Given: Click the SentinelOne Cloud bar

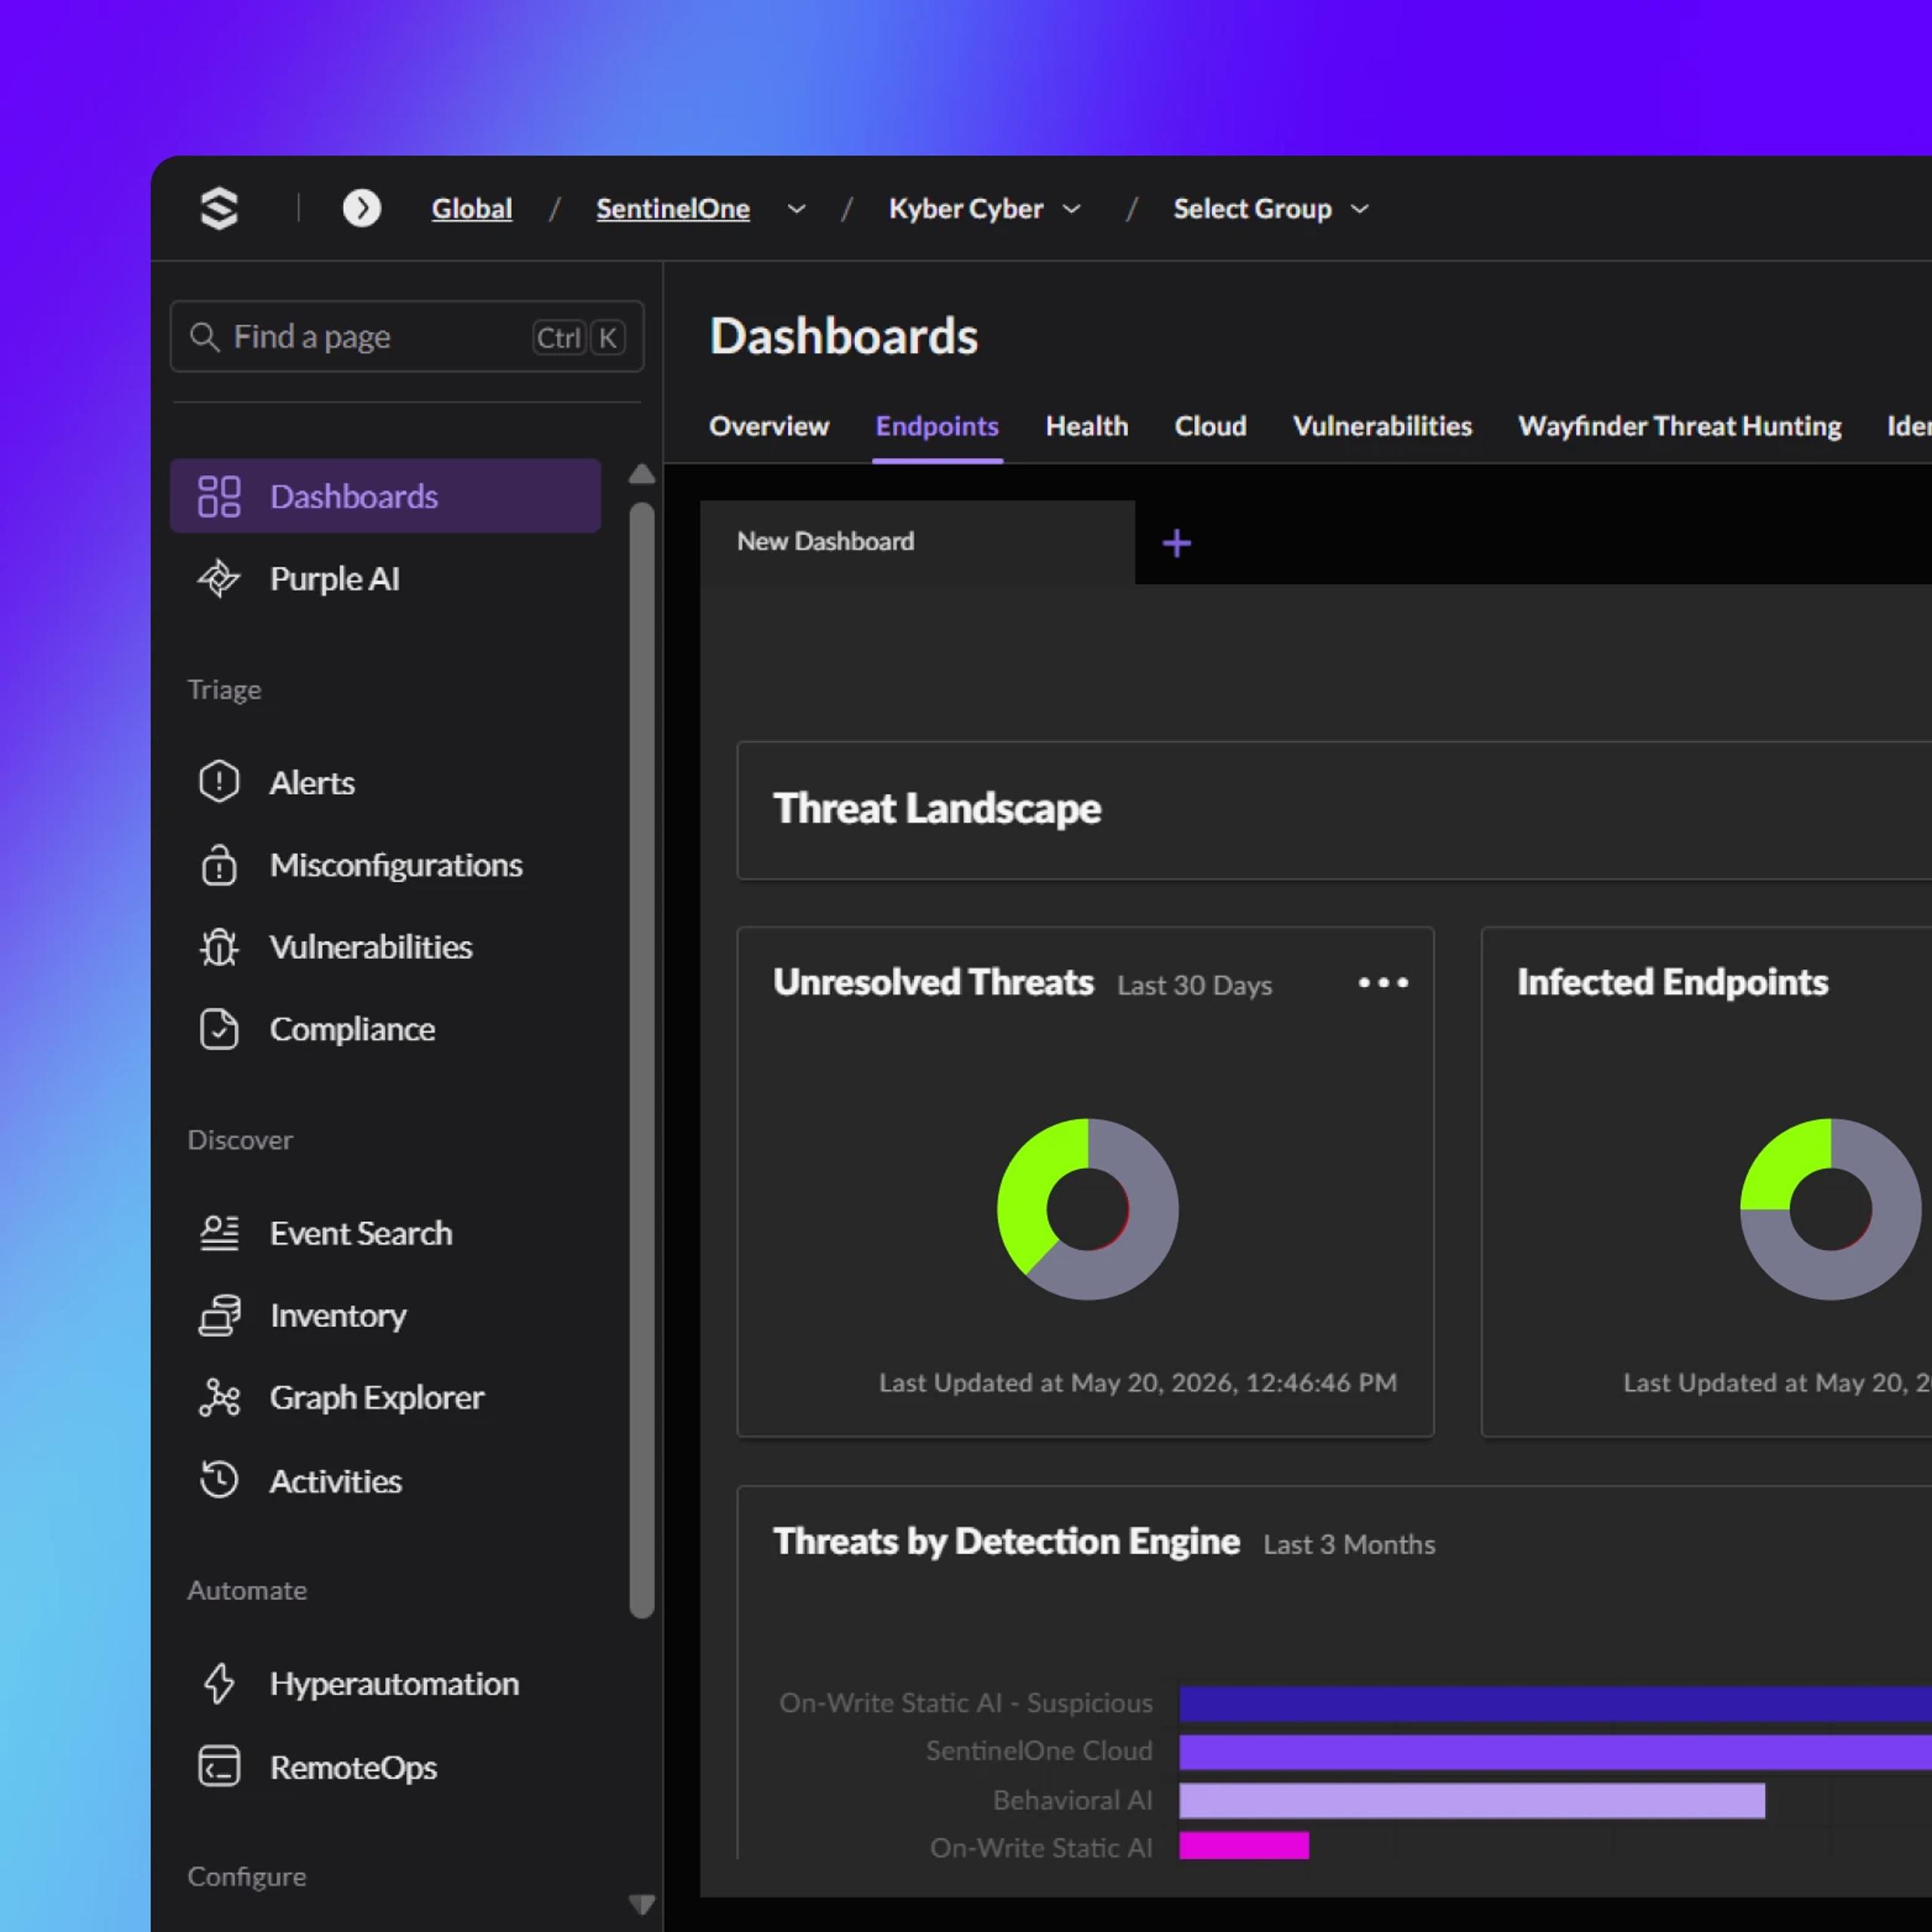Looking at the screenshot, I should pyautogui.click(x=1555, y=1752).
